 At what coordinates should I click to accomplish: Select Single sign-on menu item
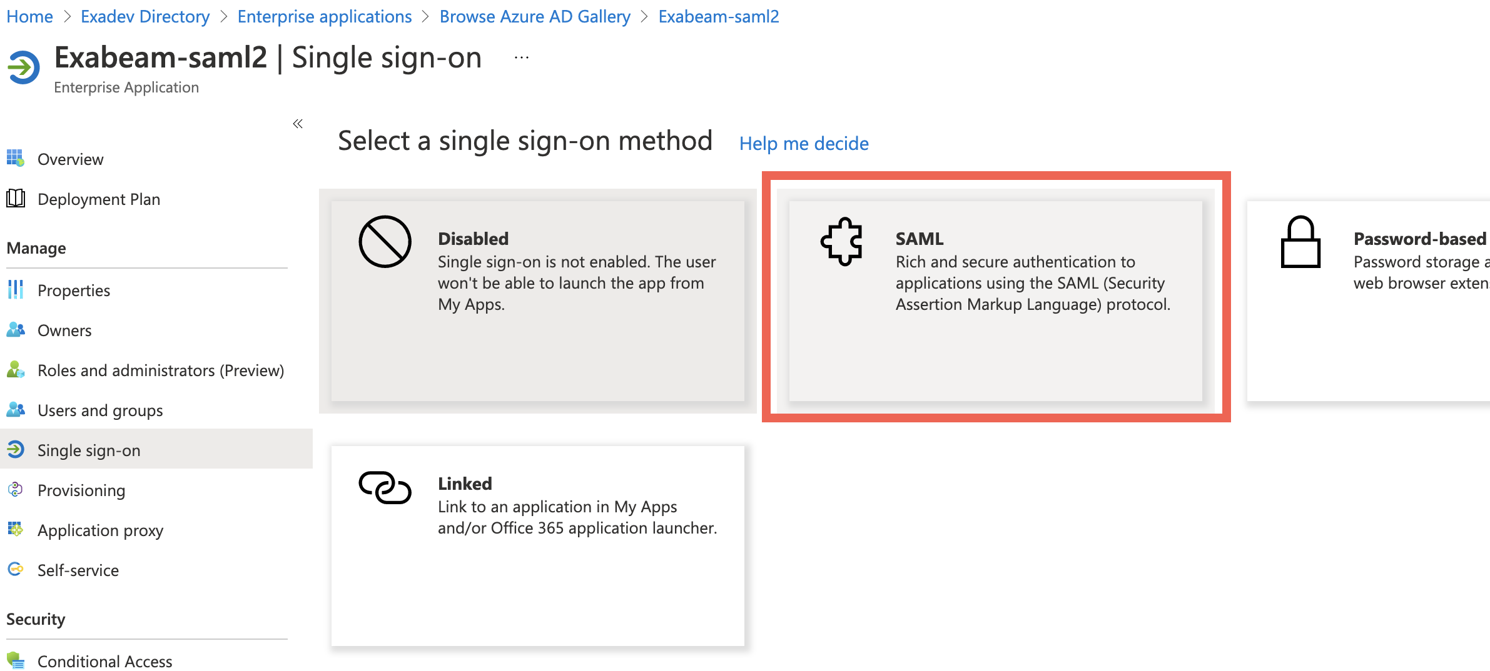coord(156,449)
